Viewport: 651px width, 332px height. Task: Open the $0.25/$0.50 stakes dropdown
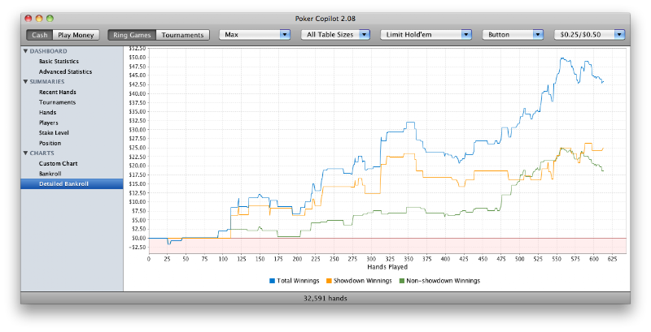(589, 35)
